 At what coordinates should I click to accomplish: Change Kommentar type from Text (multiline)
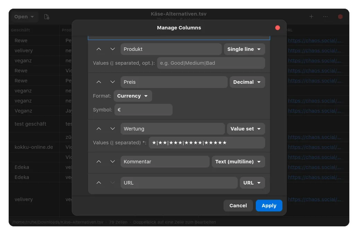click(x=238, y=161)
